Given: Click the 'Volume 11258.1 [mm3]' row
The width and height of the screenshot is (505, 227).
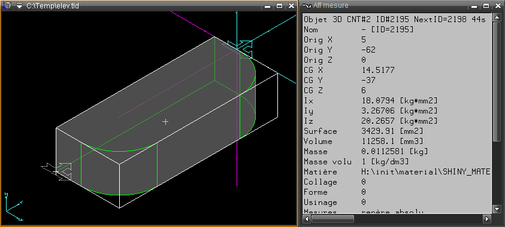Looking at the screenshot, I should click(x=364, y=141).
